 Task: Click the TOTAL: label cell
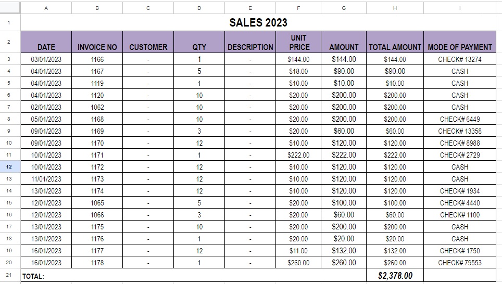click(33, 276)
